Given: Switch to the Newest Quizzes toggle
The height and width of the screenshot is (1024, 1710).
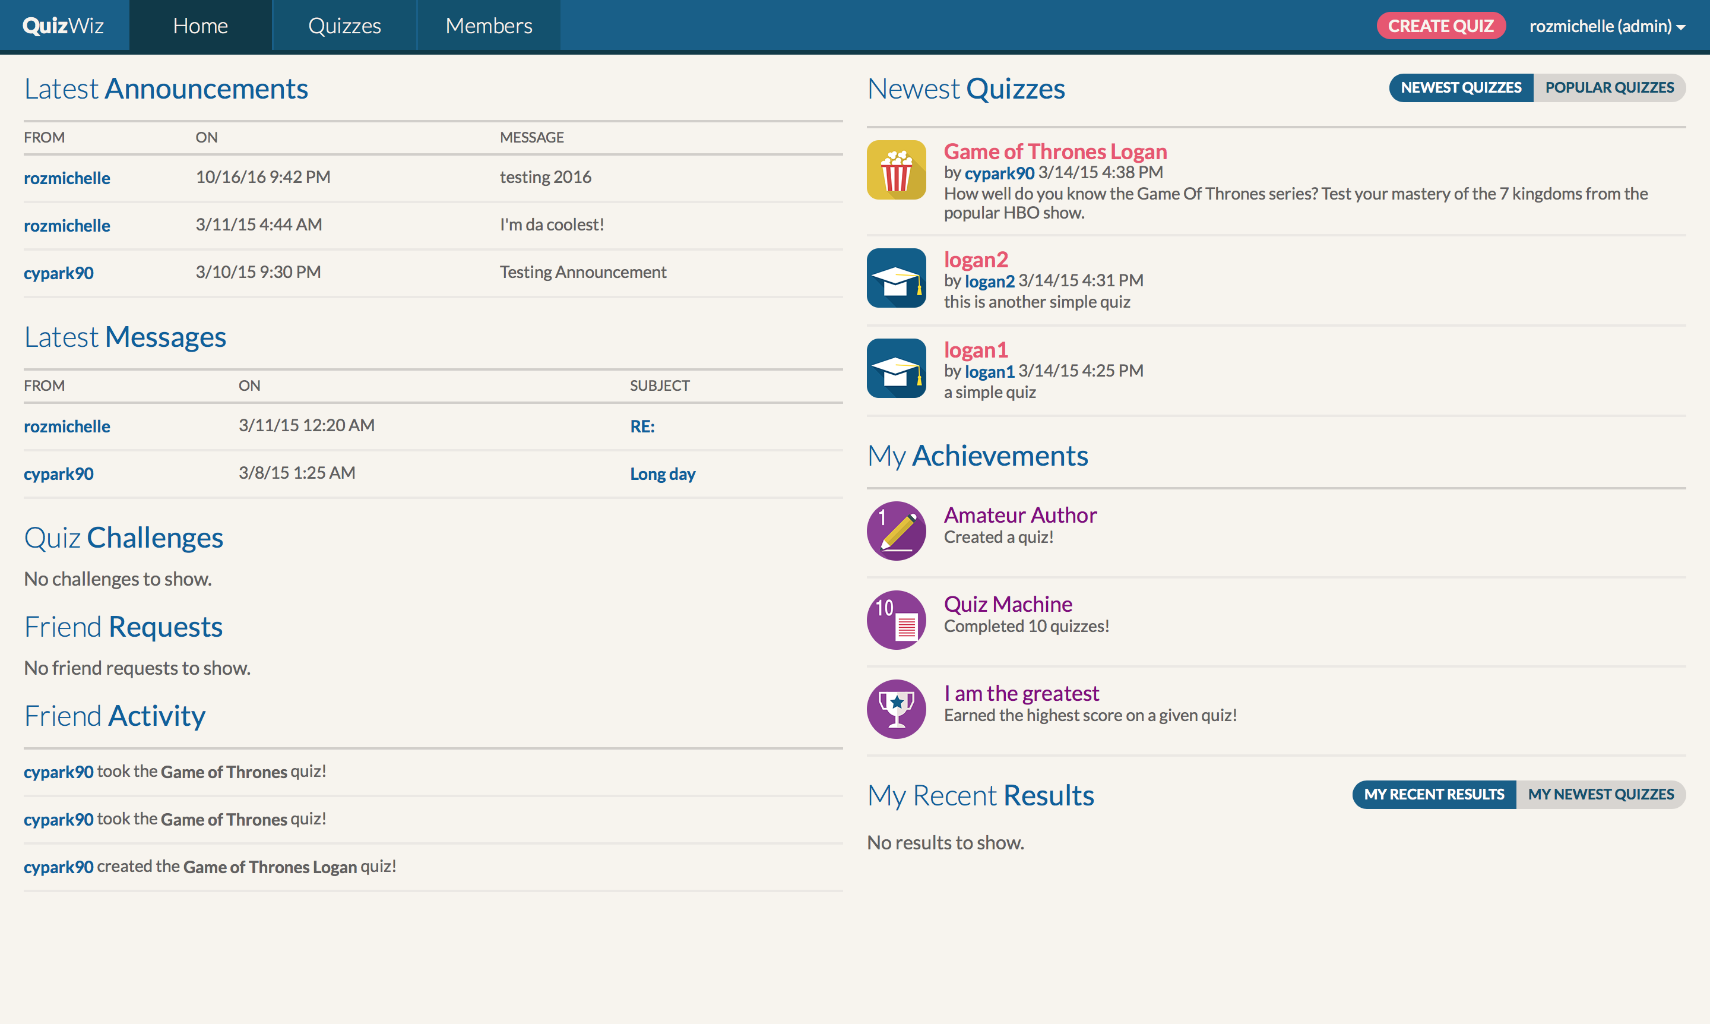Looking at the screenshot, I should click(1460, 88).
